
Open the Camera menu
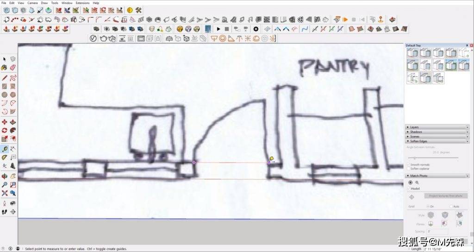click(x=33, y=3)
